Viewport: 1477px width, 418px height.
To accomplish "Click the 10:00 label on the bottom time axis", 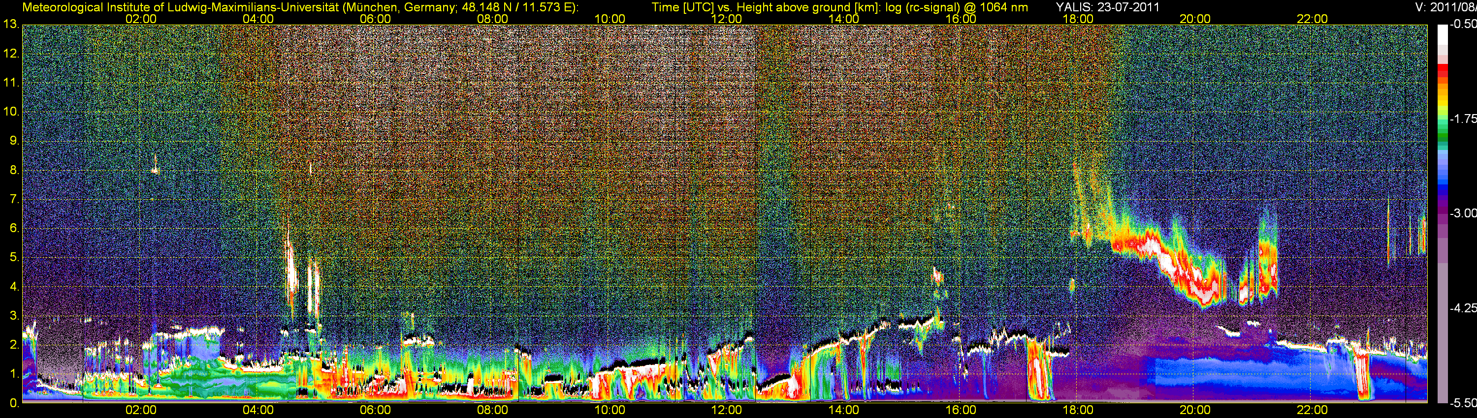I will click(610, 410).
